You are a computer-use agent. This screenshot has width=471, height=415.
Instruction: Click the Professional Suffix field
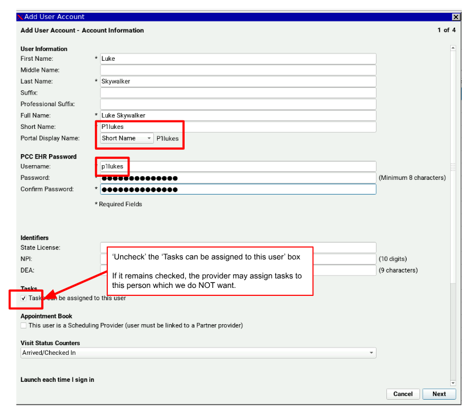238,104
